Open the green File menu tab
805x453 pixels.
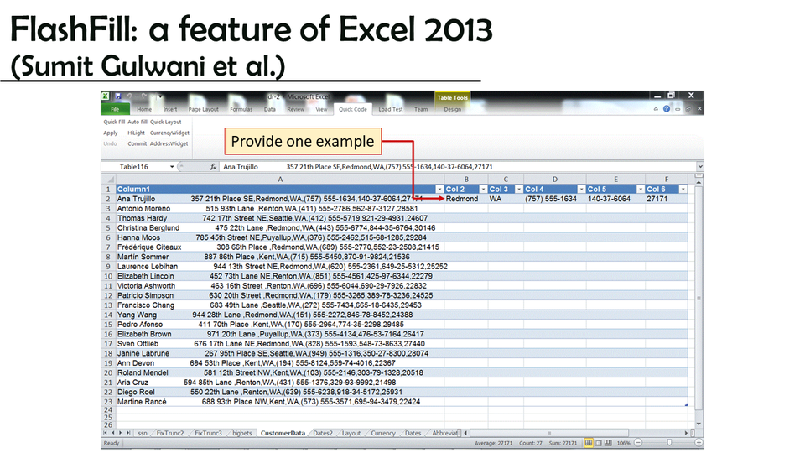pos(115,109)
